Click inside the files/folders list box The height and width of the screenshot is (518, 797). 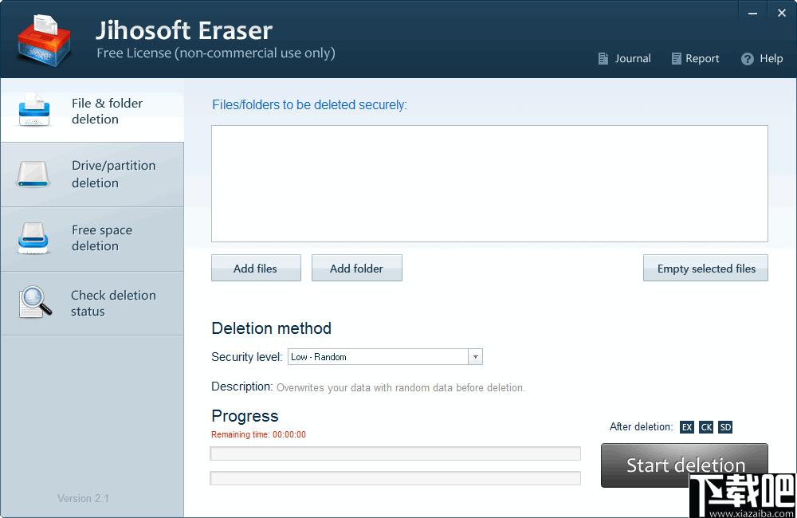[489, 183]
